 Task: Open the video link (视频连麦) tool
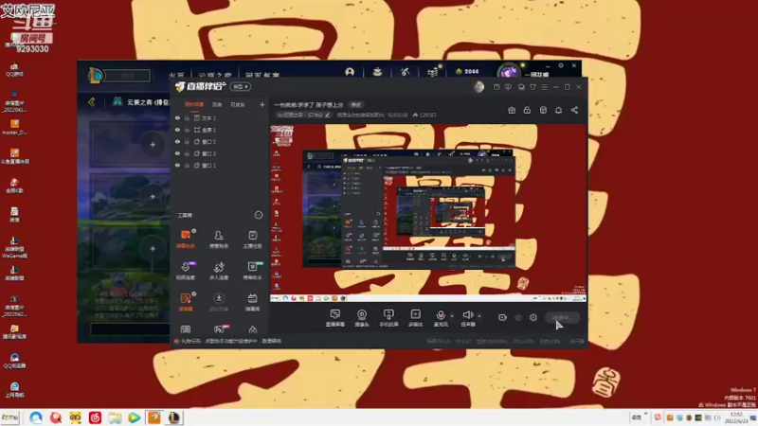[185, 270]
